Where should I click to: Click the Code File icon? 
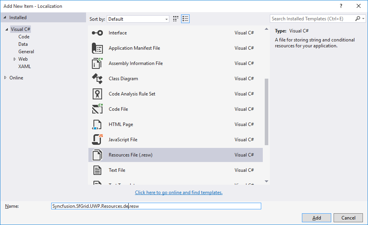[97, 109]
